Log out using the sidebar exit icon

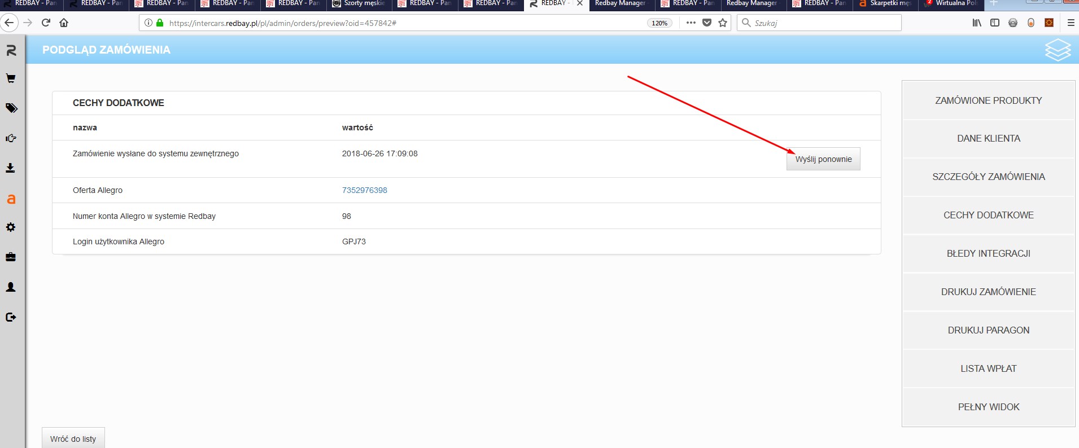pos(11,317)
